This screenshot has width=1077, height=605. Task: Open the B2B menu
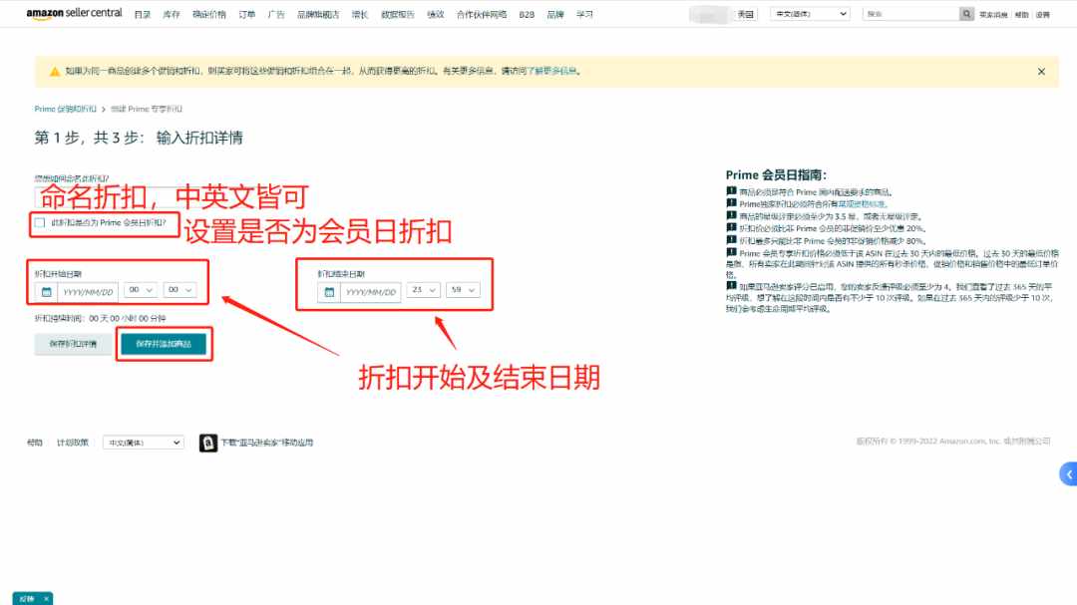click(527, 14)
